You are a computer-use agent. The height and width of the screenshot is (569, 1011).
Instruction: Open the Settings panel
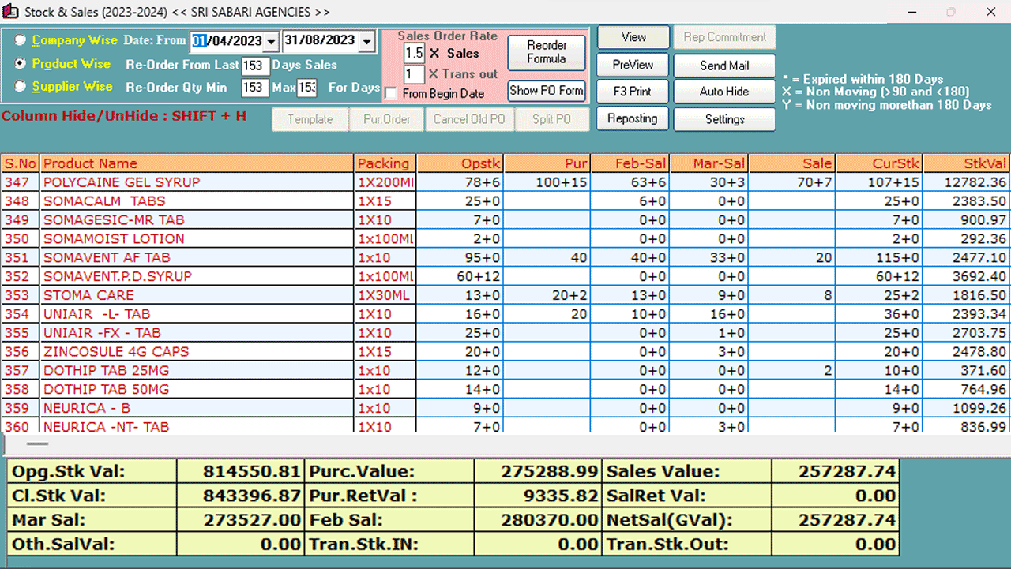[x=723, y=118]
